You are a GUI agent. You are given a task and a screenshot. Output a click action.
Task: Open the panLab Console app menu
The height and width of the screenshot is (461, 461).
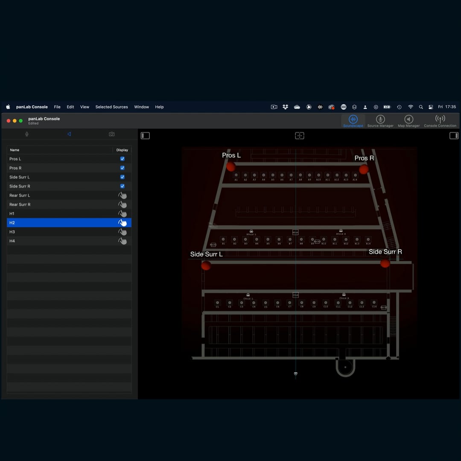point(32,107)
